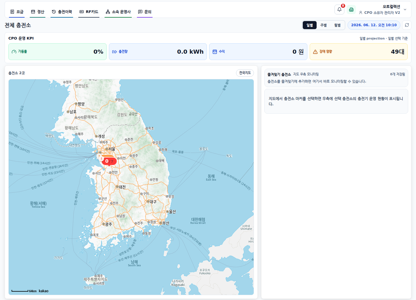Viewport: 416px width, 300px height.
Task: Open the RF카드 tab
Action: click(x=89, y=12)
